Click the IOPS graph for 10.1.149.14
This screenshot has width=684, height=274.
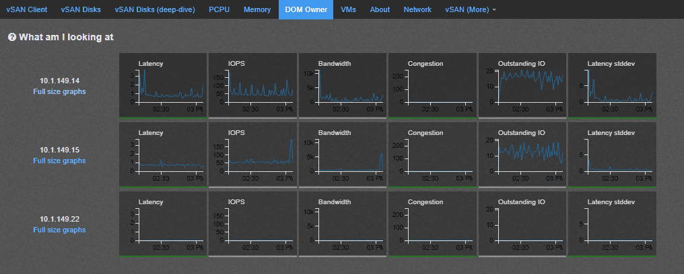coord(253,86)
